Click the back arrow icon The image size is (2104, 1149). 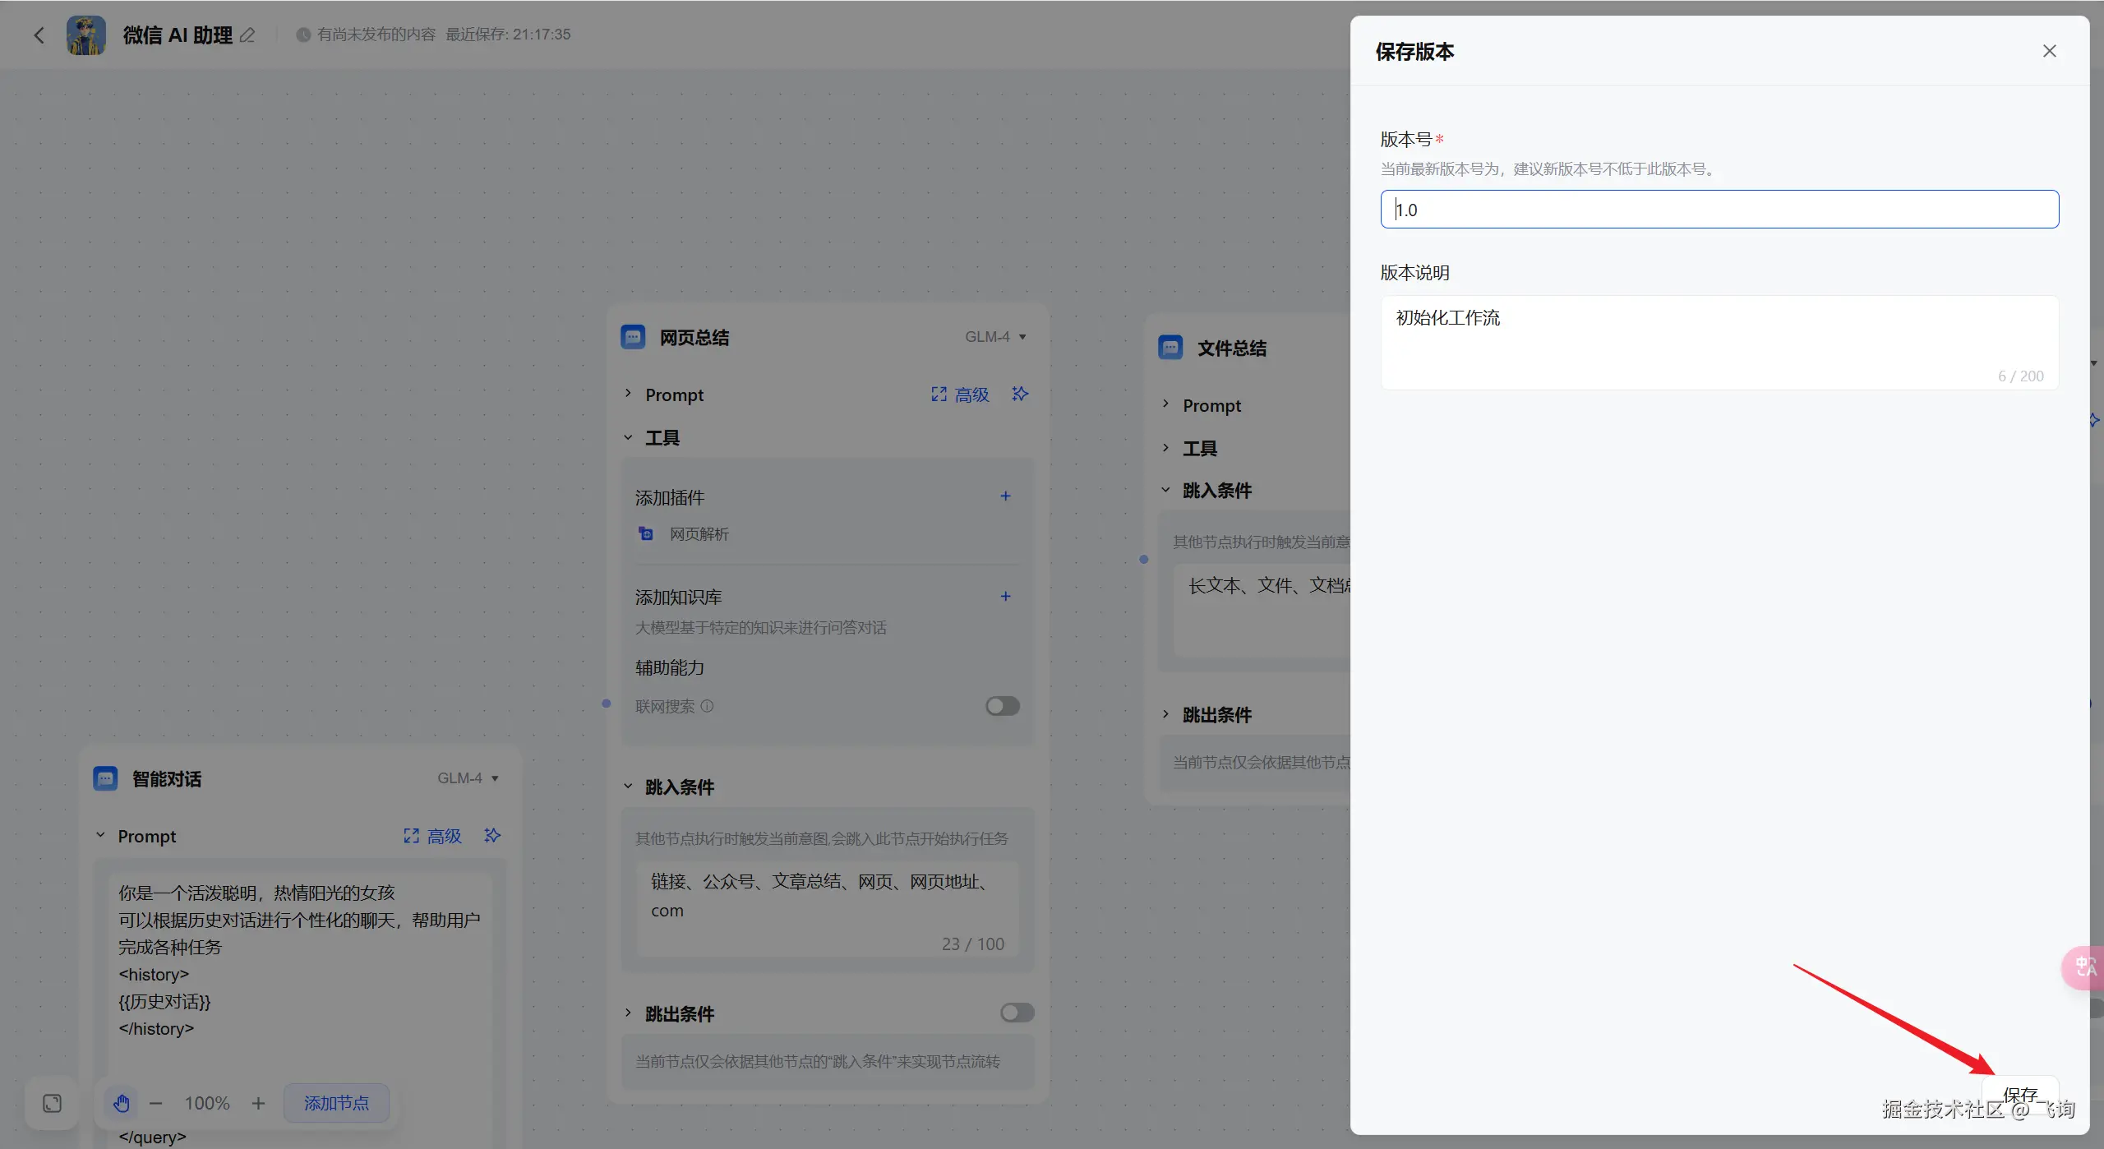pyautogui.click(x=39, y=35)
